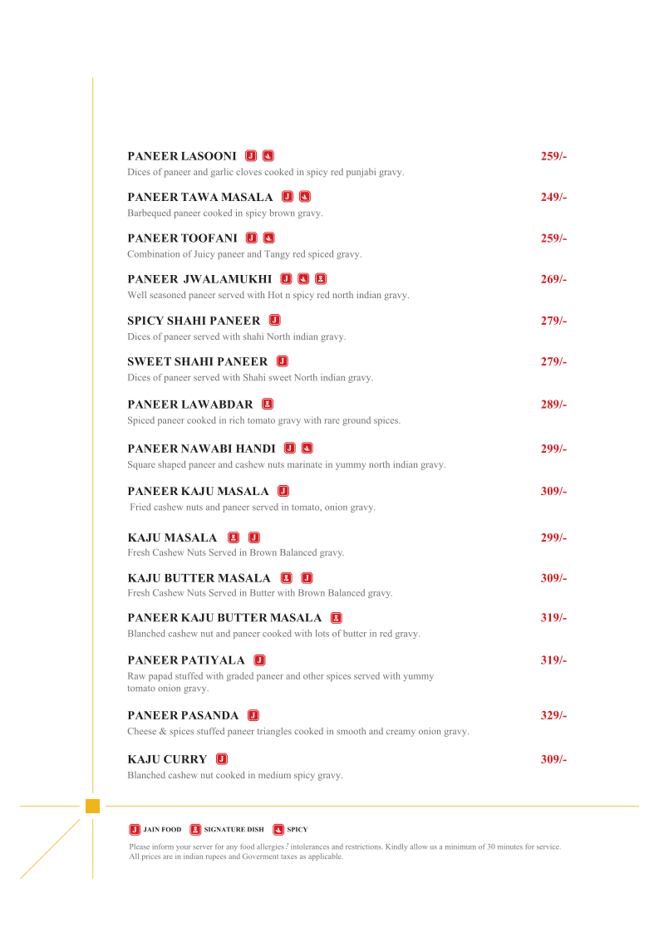The height and width of the screenshot is (932, 659).
Task: Click the yellow square marker above the legend
Action: point(92,806)
